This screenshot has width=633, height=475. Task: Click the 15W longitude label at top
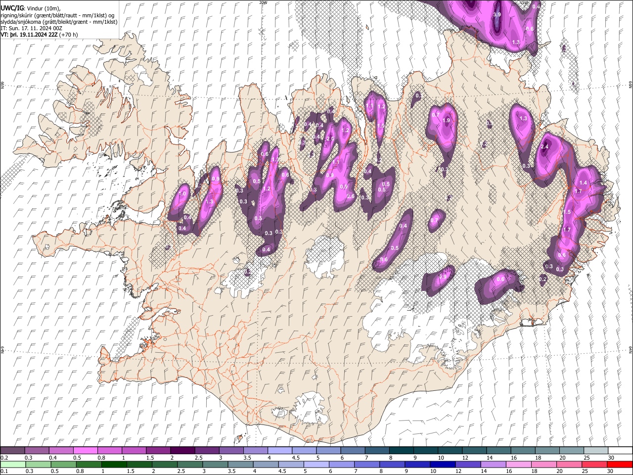[x=525, y=2]
